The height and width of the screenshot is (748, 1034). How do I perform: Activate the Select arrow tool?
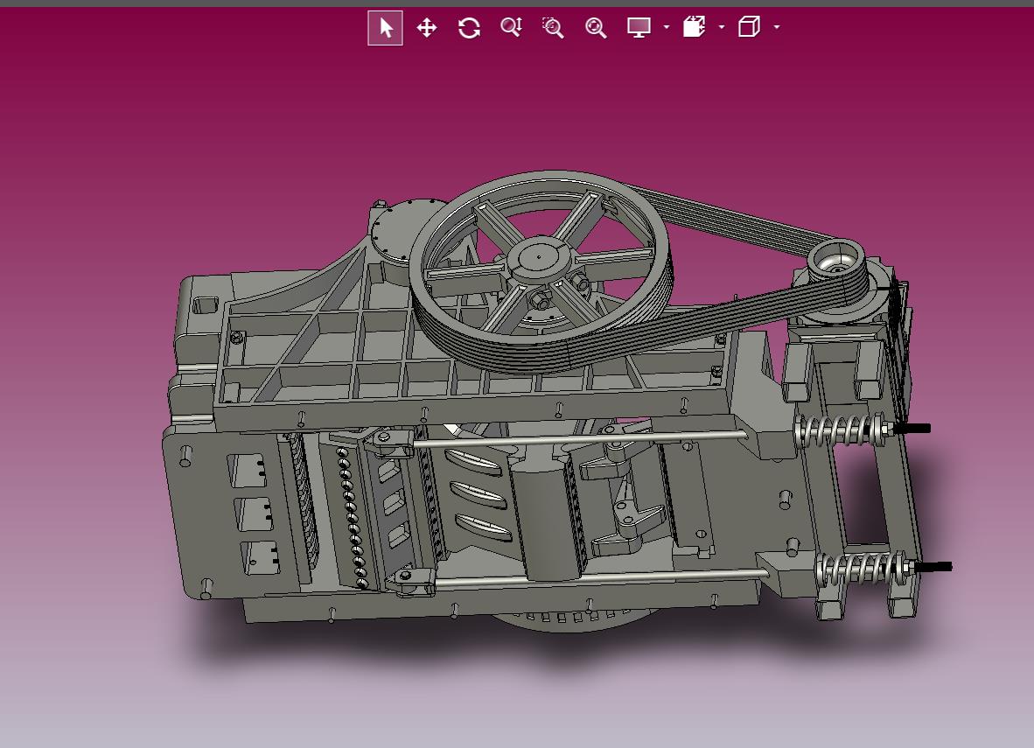[x=385, y=28]
